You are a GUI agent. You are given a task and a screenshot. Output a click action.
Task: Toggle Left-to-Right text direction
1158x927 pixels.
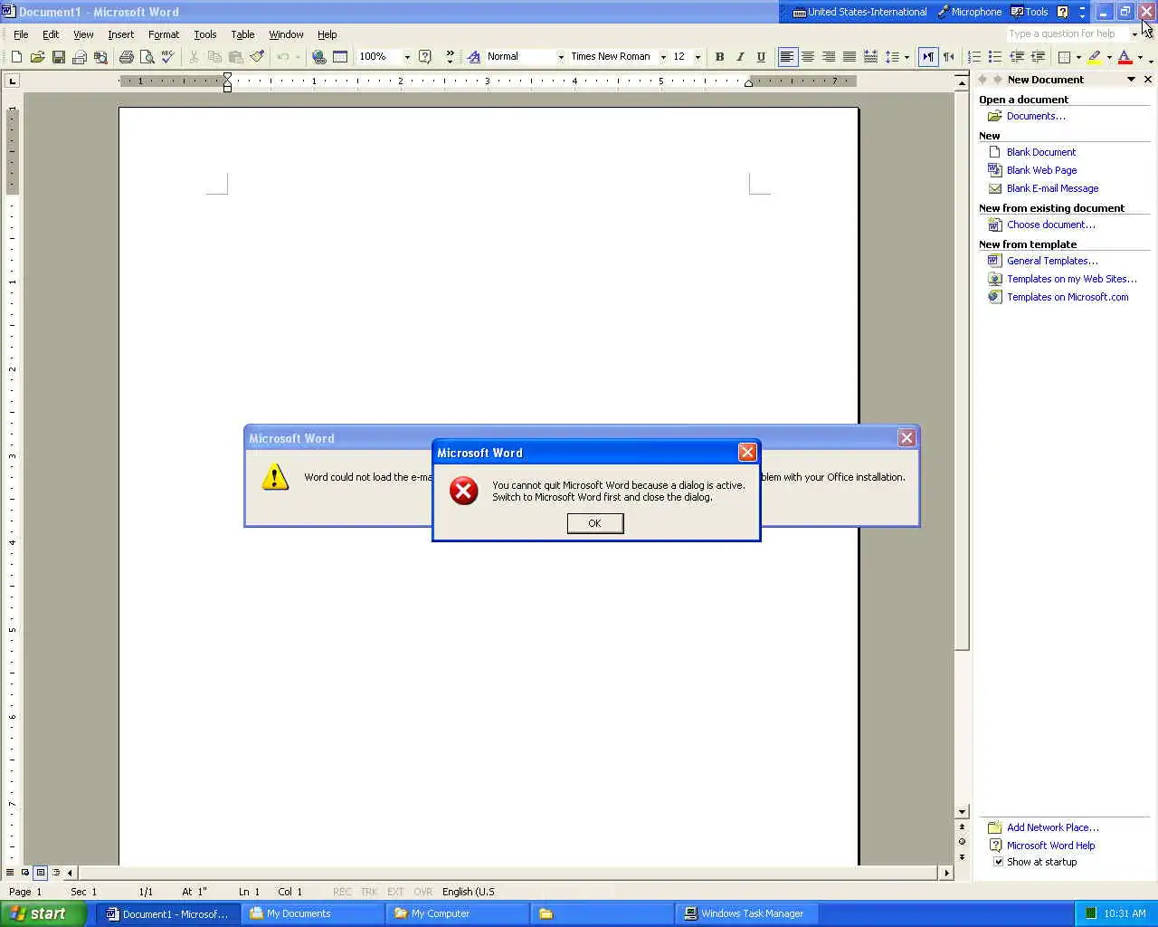tap(928, 57)
